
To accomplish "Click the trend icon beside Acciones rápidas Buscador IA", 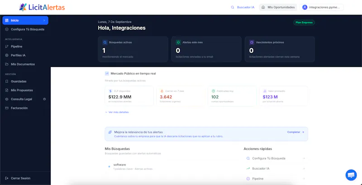I will 248,169.
